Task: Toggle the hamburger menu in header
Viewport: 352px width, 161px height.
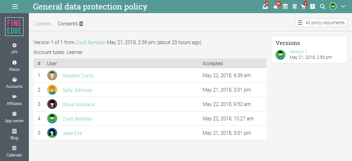Action: point(15,6)
